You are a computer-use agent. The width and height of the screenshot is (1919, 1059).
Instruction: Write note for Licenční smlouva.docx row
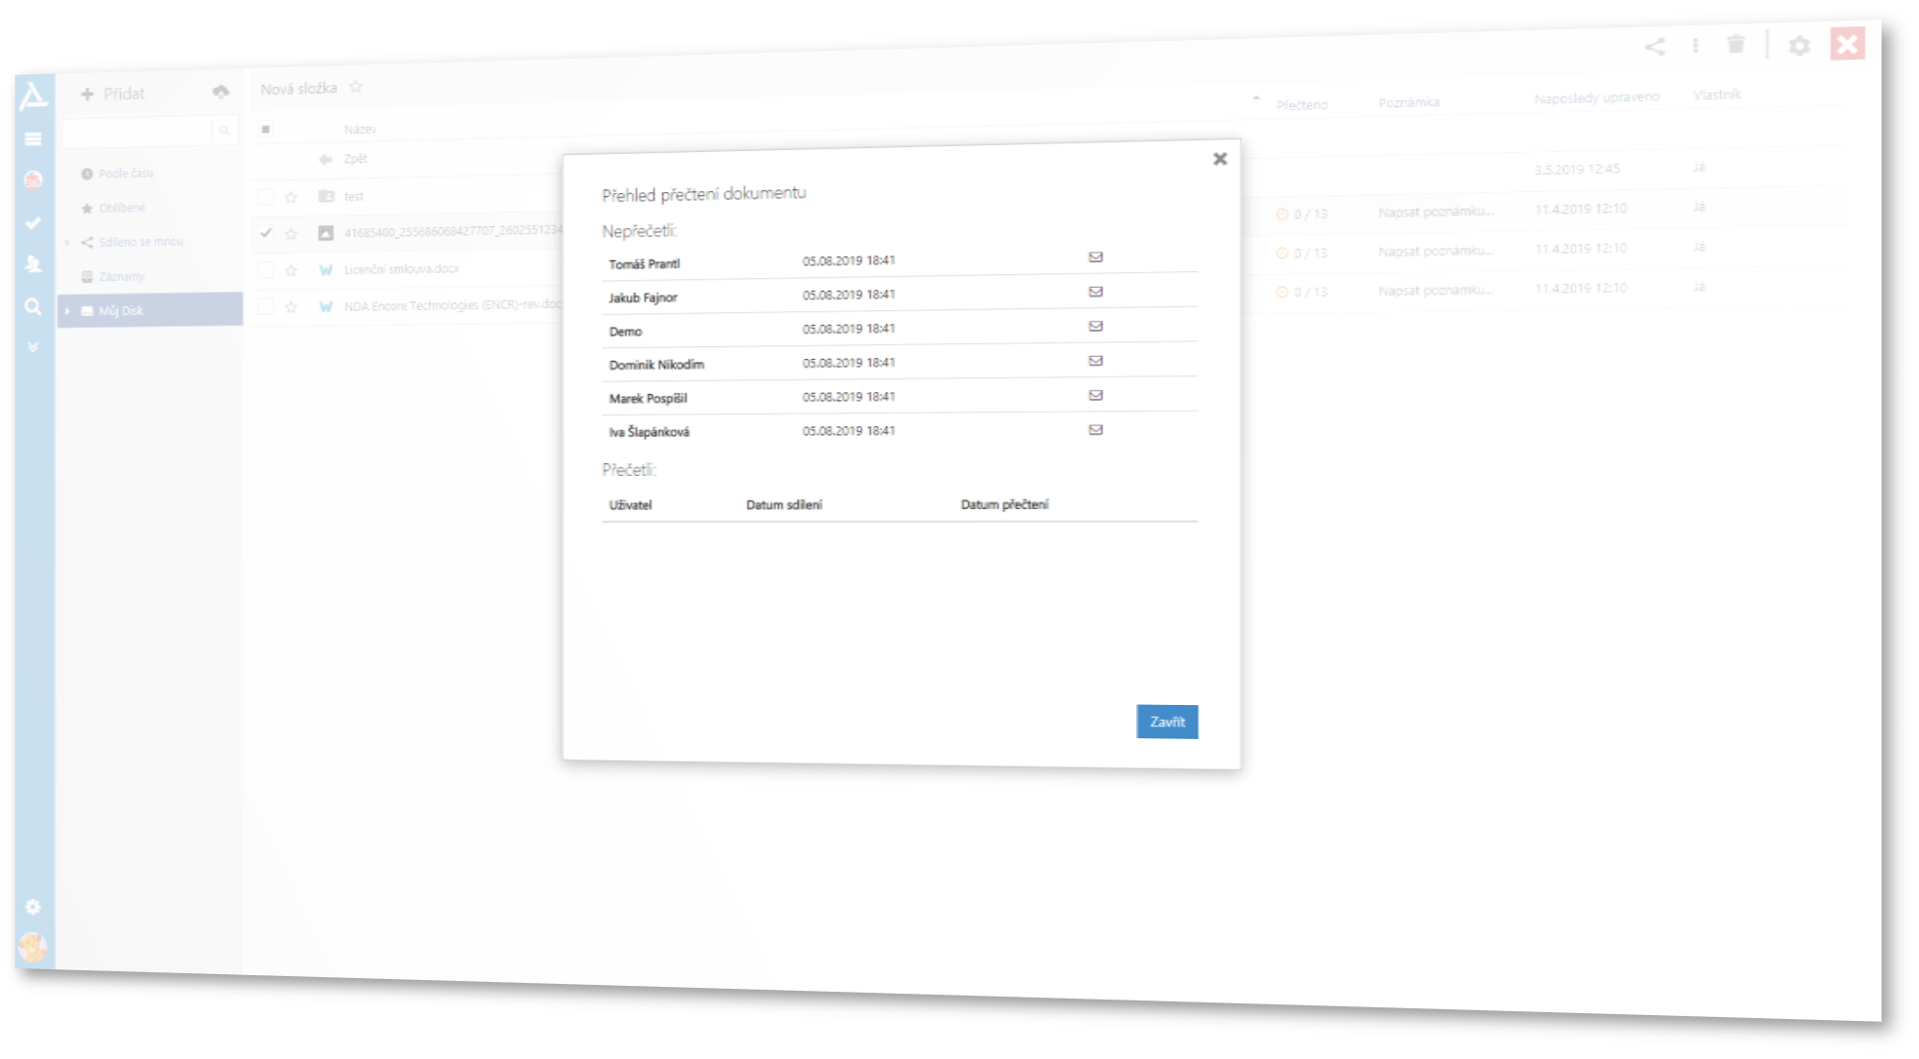(x=1435, y=251)
